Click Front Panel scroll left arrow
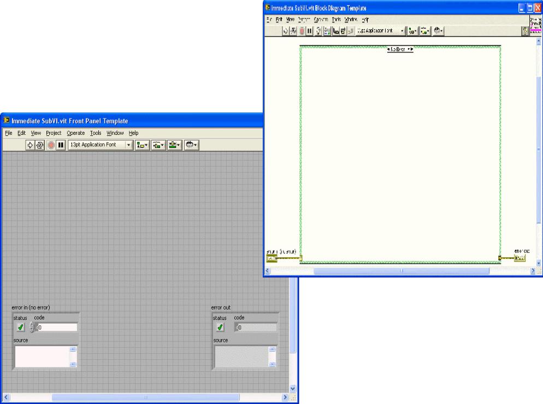The image size is (543, 404). (x=6, y=397)
